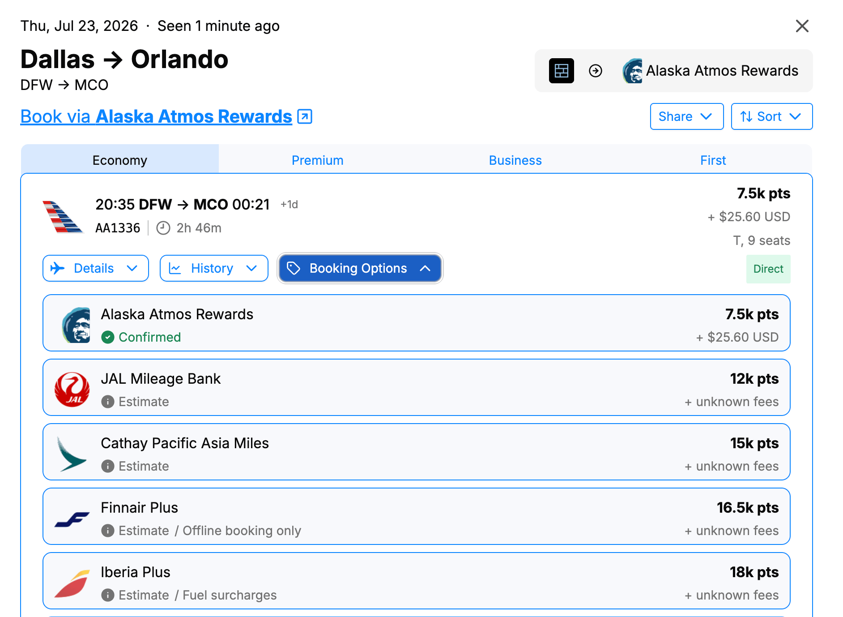Switch to the Business cabin tab

pos(515,160)
